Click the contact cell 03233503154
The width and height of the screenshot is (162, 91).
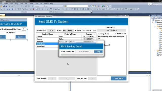(89, 36)
